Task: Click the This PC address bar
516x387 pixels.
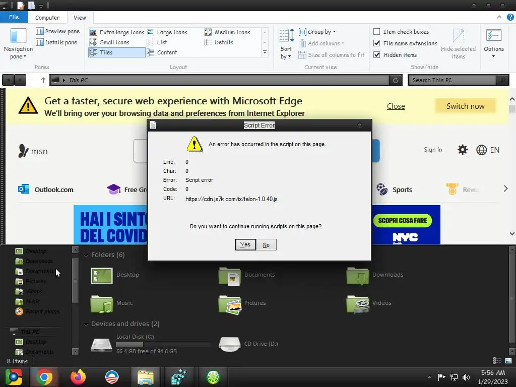Action: coord(220,80)
